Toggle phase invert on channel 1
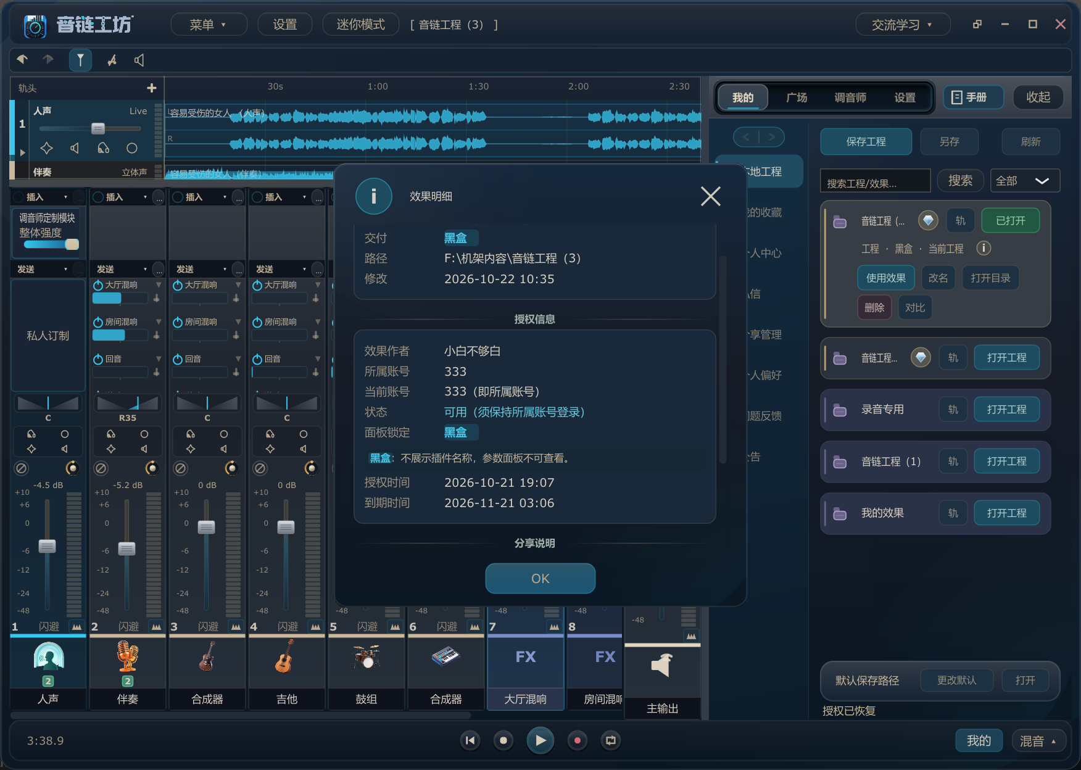Viewport: 1081px width, 770px height. click(x=21, y=468)
